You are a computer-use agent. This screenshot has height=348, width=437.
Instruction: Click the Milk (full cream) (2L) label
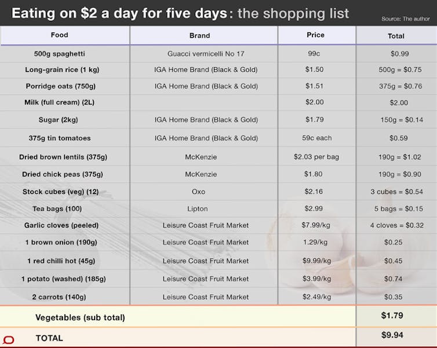coord(59,102)
